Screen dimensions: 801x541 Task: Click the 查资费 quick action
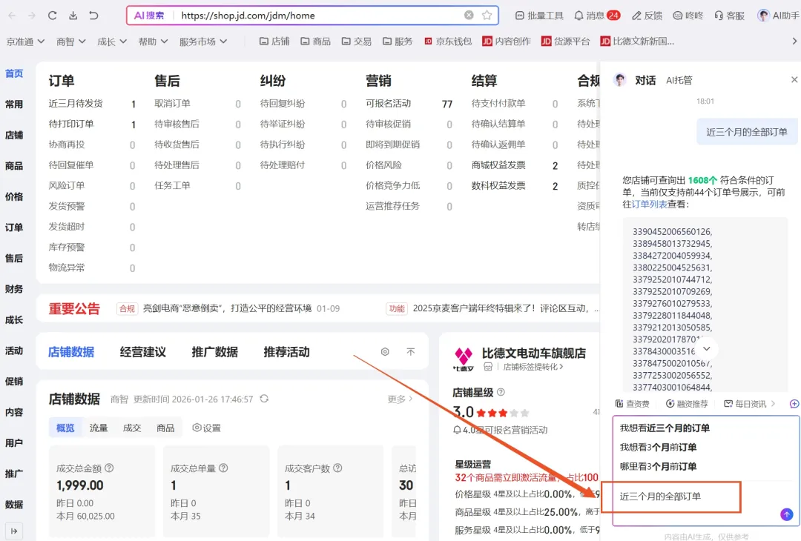[632, 404]
